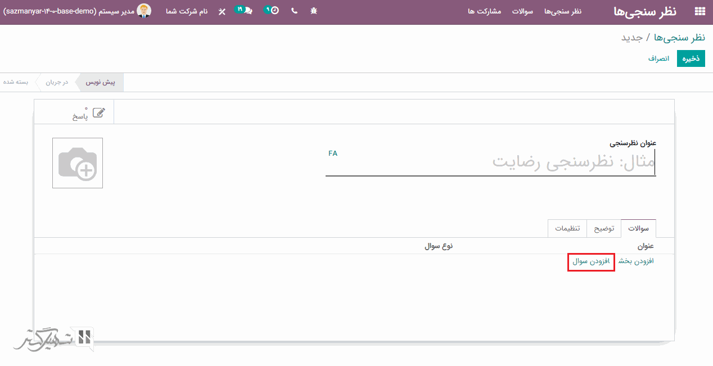
Task: Switch to the تنظیمات tab
Action: (x=567, y=228)
